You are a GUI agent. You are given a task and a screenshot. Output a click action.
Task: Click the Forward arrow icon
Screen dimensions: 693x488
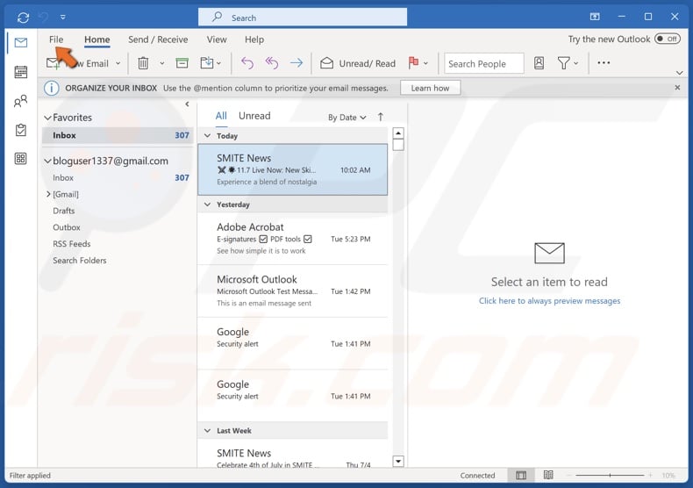296,63
